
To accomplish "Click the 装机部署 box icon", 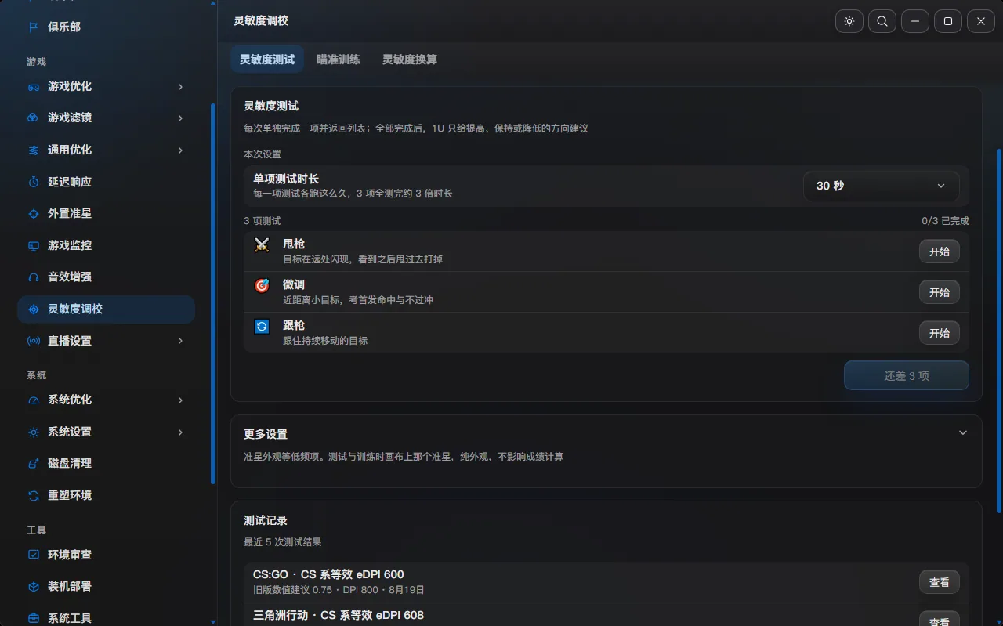I will (x=34, y=586).
